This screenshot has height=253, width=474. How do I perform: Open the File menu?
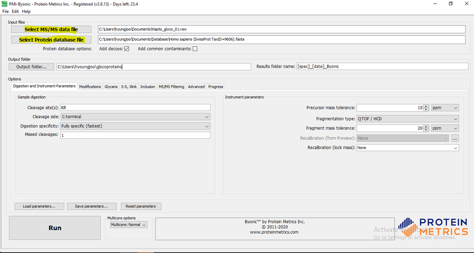[5, 11]
